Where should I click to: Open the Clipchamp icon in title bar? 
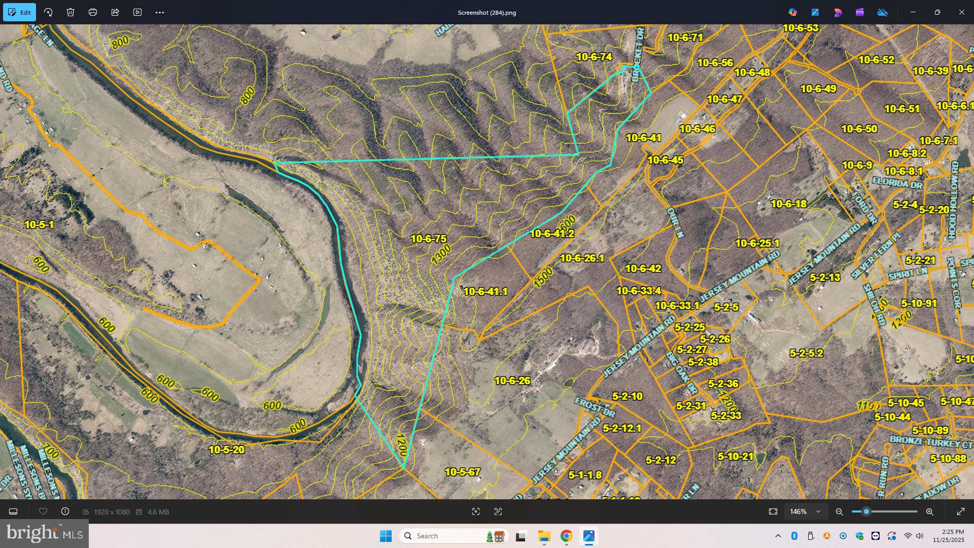[x=860, y=12]
